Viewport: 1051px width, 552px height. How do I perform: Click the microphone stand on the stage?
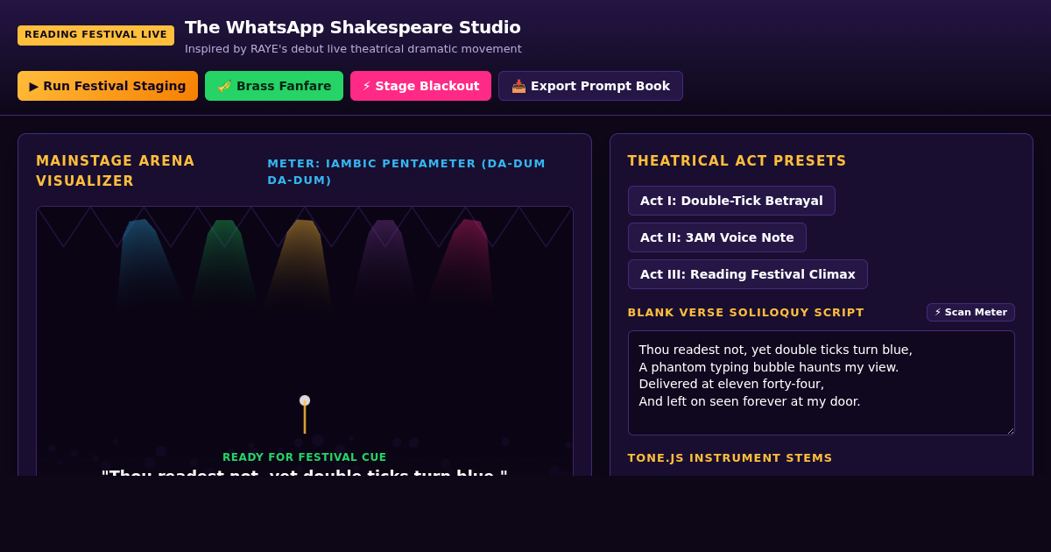click(x=305, y=414)
